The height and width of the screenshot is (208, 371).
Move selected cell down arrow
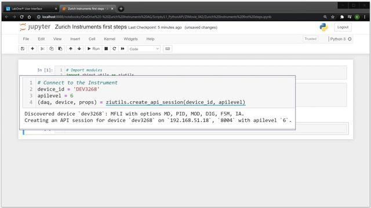tap(79, 49)
